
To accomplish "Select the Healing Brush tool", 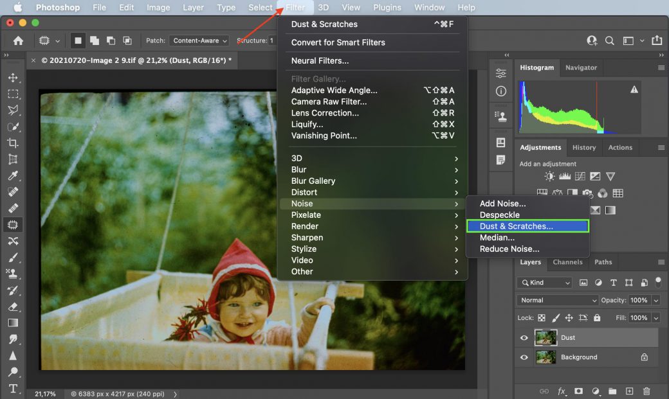I will coord(14,208).
